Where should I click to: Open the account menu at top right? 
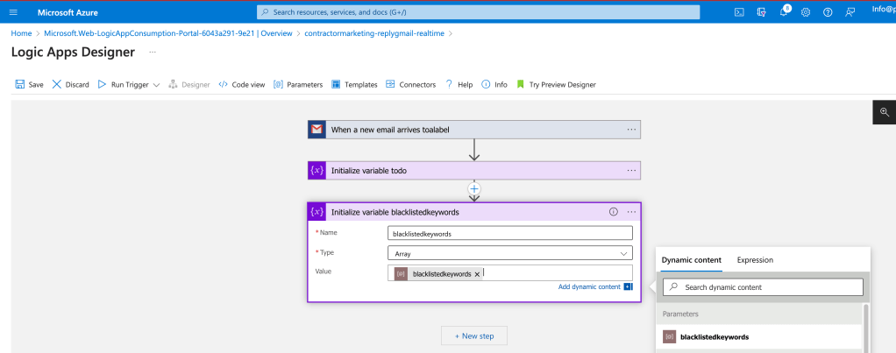click(x=884, y=9)
